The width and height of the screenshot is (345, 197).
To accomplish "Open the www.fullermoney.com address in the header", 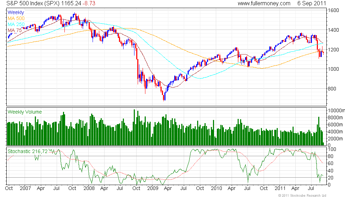I will click(x=264, y=4).
